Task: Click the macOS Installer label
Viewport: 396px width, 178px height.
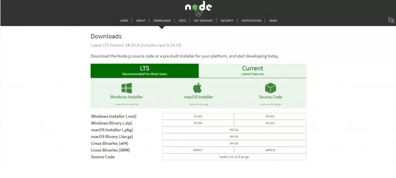Action: click(199, 97)
